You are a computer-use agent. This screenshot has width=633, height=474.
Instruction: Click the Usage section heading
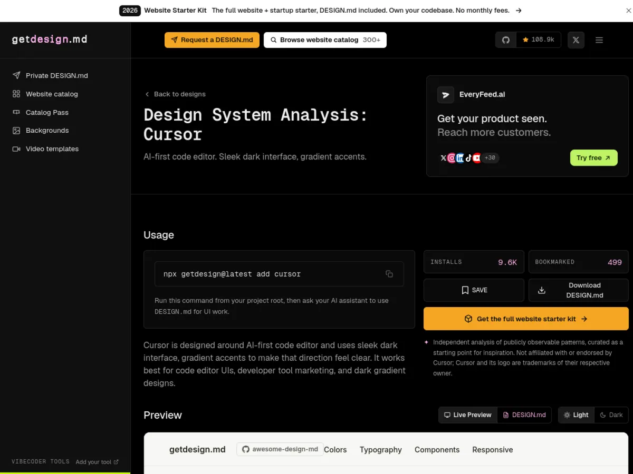click(159, 235)
